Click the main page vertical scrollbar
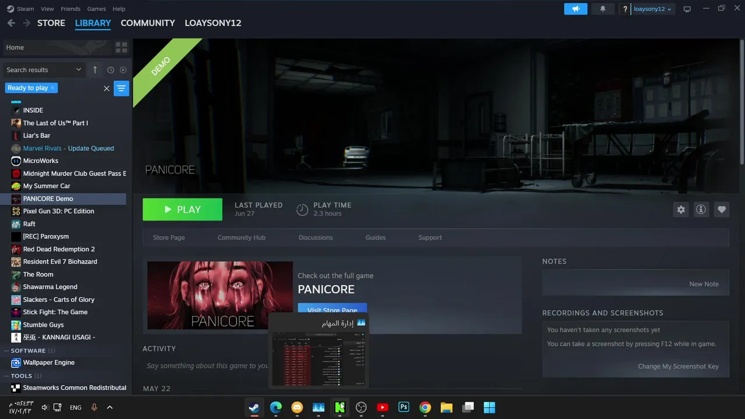The height and width of the screenshot is (419, 745). tap(742, 102)
